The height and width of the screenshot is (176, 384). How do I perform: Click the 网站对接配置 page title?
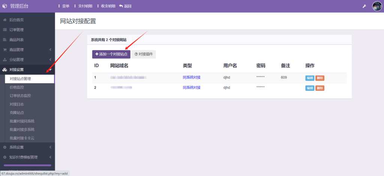pyautogui.click(x=78, y=21)
